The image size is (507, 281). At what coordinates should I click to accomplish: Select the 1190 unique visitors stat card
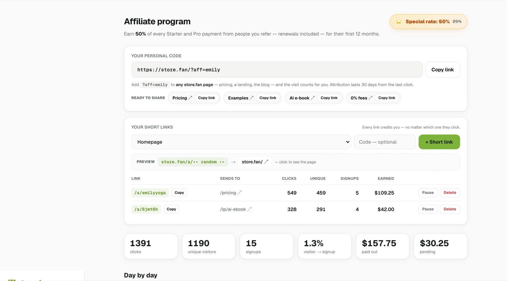click(x=209, y=246)
